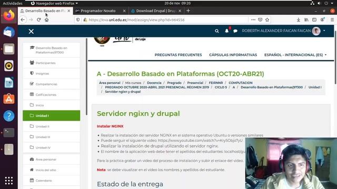The height and width of the screenshot is (189, 337).
Task: Expand user menu next to ROBERTH ALEXANDER
Action: click(324, 31)
